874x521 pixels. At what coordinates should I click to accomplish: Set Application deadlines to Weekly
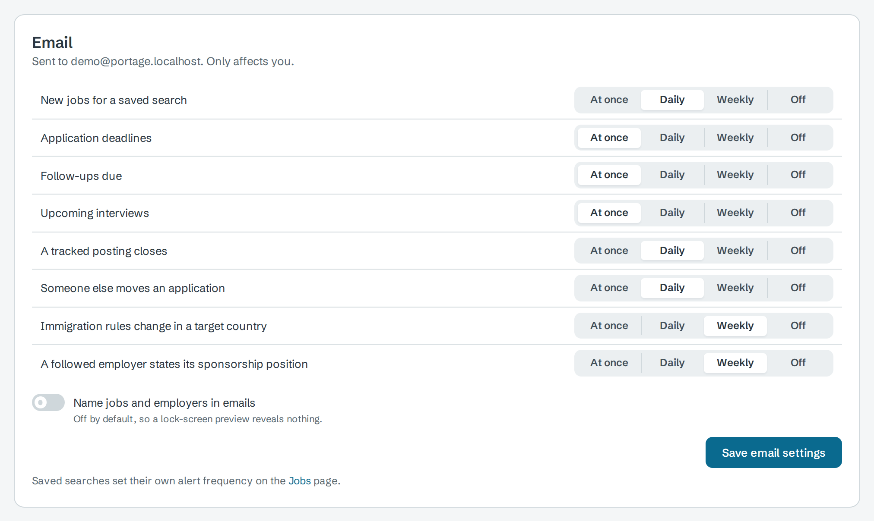click(735, 138)
